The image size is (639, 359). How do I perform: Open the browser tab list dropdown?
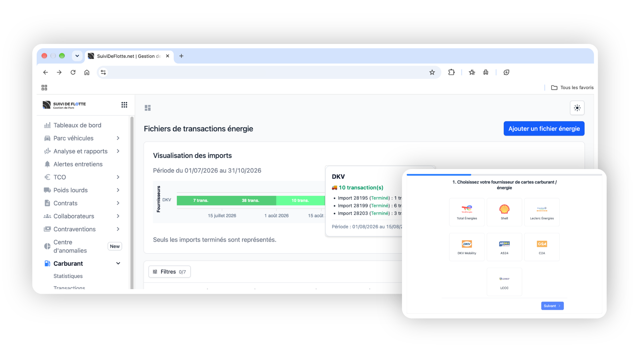point(77,56)
